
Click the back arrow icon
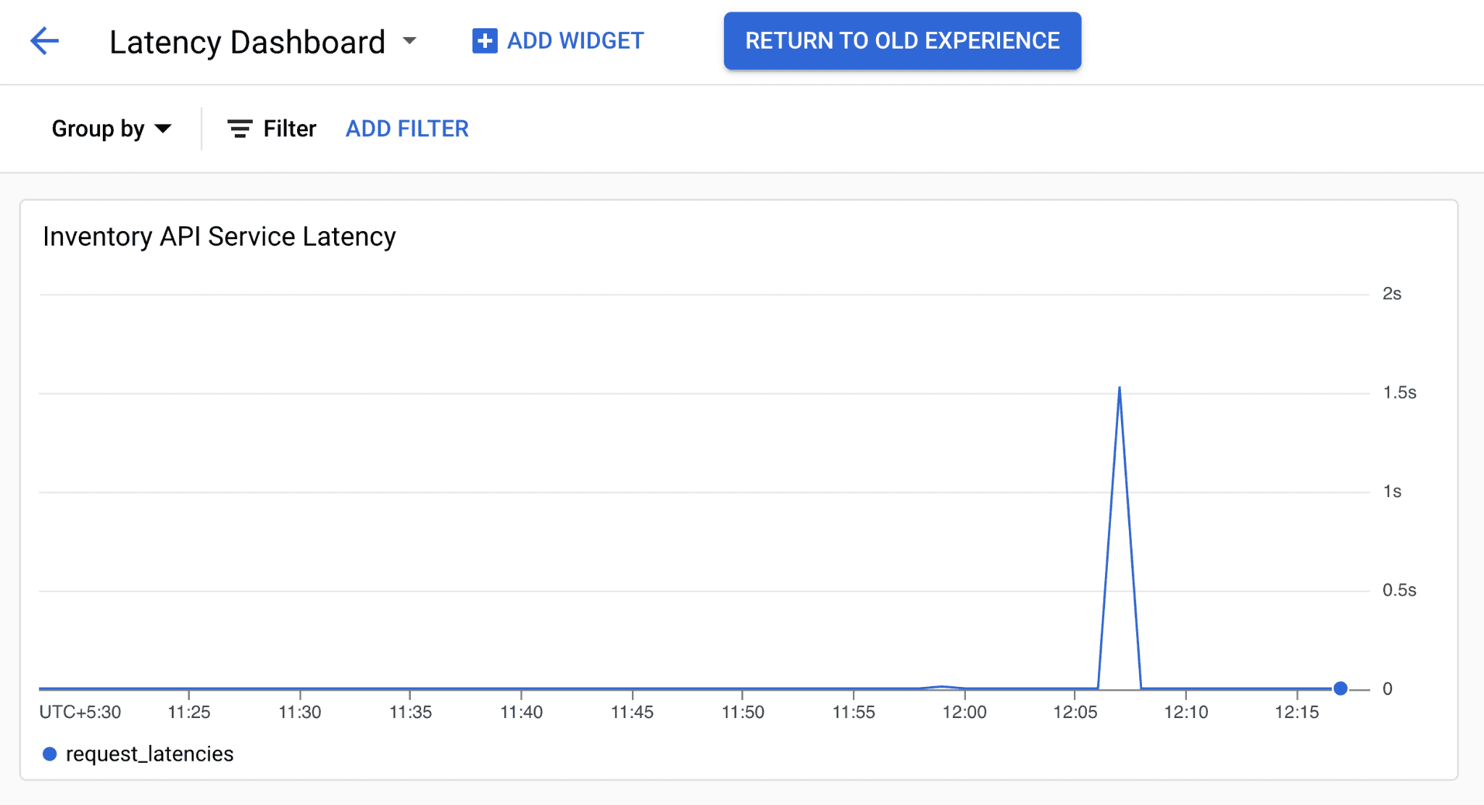coord(44,41)
